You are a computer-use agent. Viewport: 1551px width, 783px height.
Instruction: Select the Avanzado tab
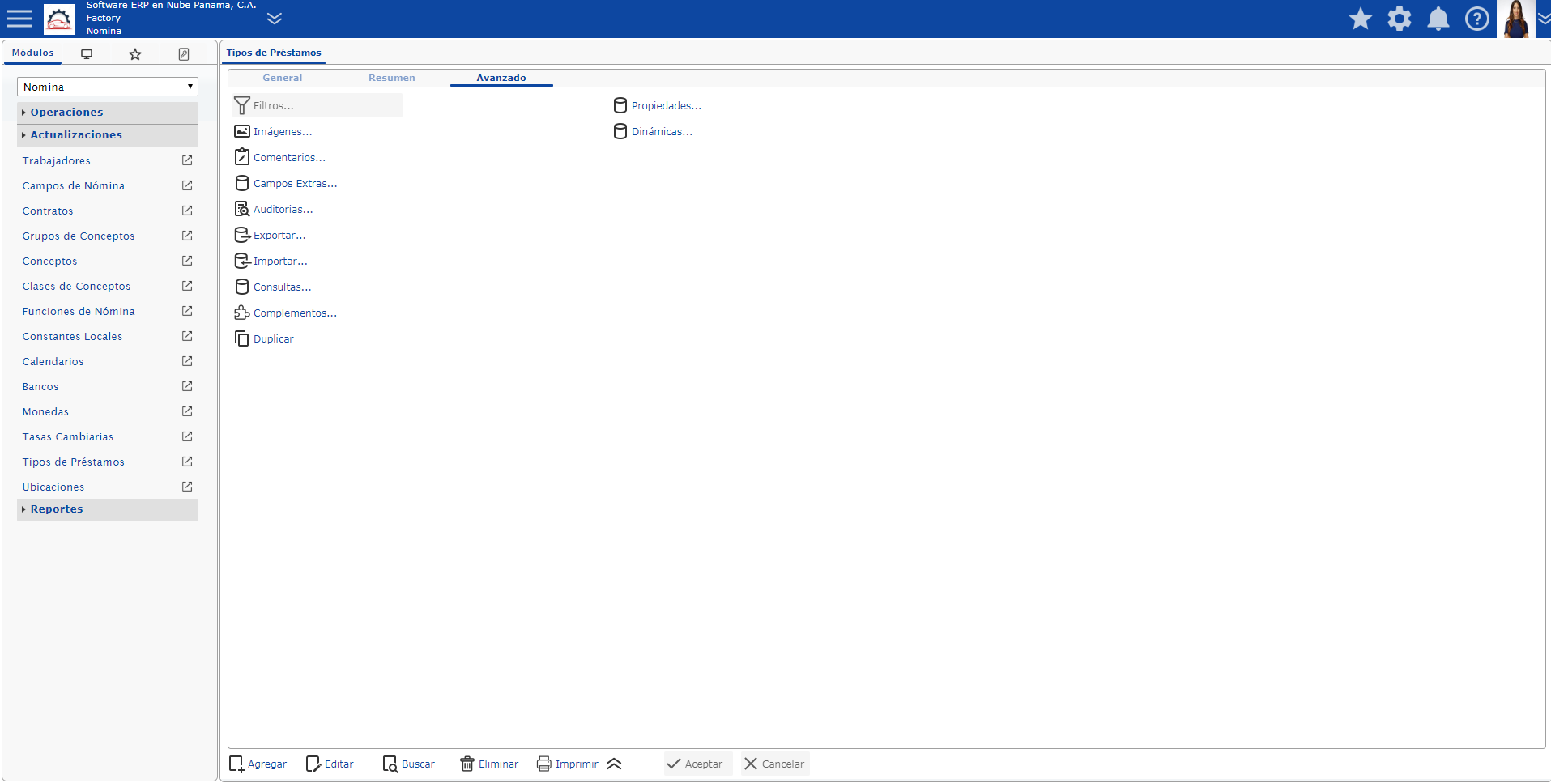501,78
